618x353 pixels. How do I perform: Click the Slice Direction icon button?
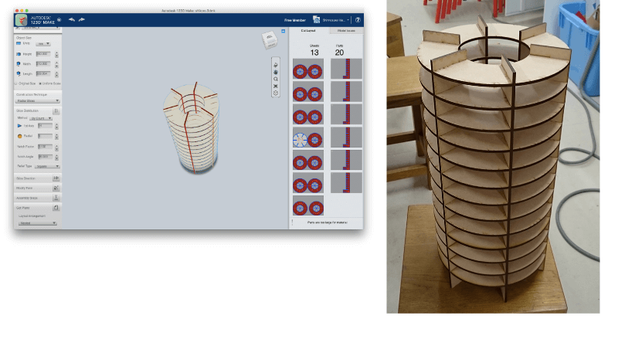[56, 178]
